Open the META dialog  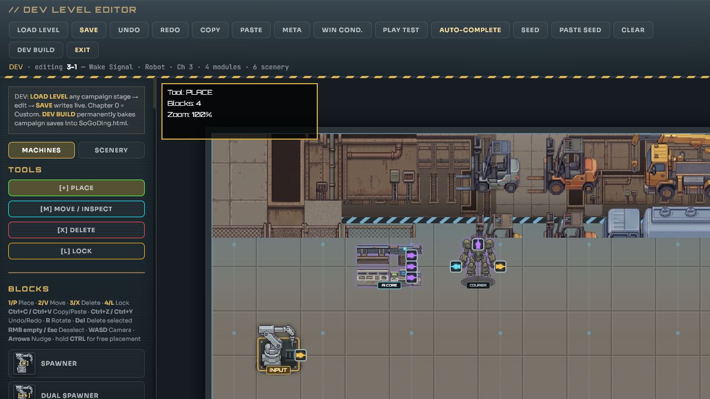292,30
